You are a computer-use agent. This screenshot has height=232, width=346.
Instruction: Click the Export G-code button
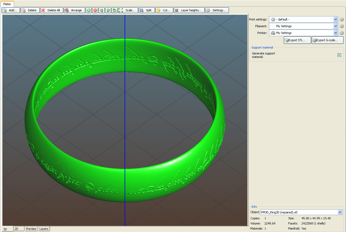[327, 40]
